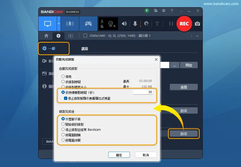Click the pause recording icon

pos(171,24)
